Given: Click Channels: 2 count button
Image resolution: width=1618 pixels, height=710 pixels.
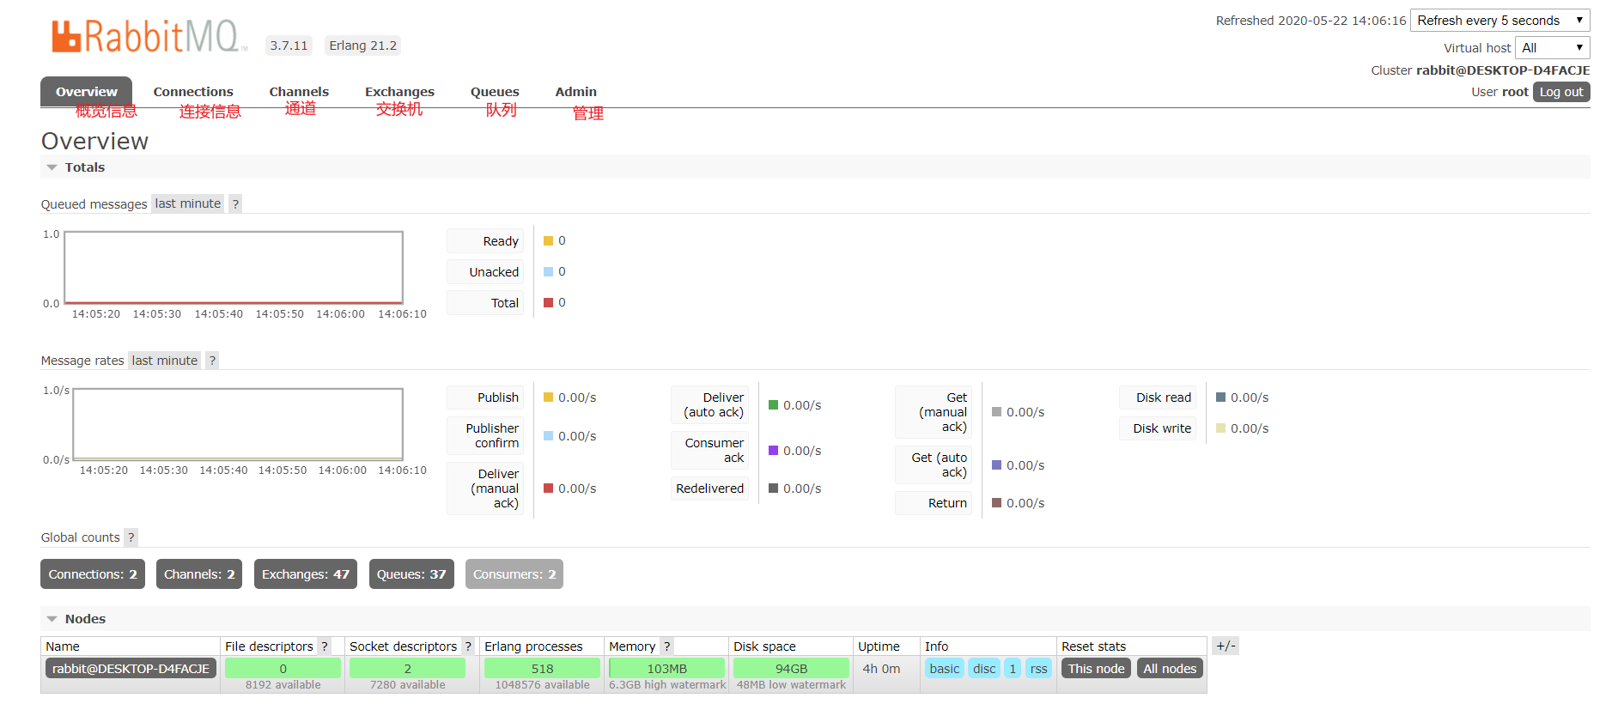Looking at the screenshot, I should 199,574.
